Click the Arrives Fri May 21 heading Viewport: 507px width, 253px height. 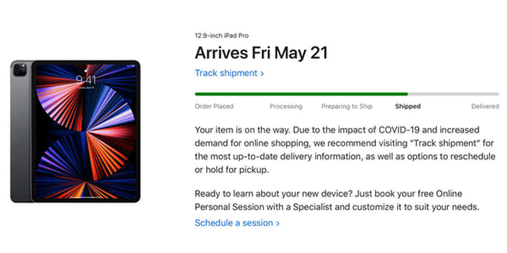click(261, 53)
